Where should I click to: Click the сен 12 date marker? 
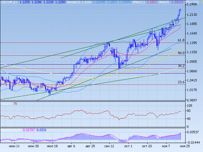point(109,147)
